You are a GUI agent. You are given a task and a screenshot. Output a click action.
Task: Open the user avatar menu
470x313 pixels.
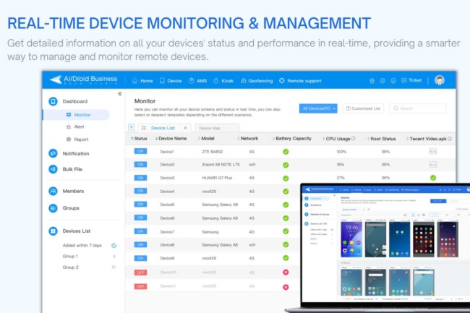[x=440, y=80]
